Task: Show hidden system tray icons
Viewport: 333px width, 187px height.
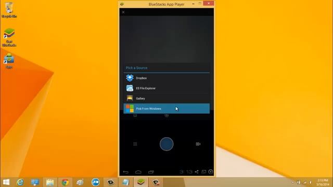Action: click(x=292, y=182)
